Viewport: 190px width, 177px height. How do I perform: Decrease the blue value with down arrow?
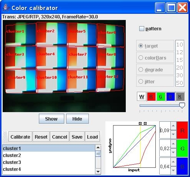click(x=173, y=170)
